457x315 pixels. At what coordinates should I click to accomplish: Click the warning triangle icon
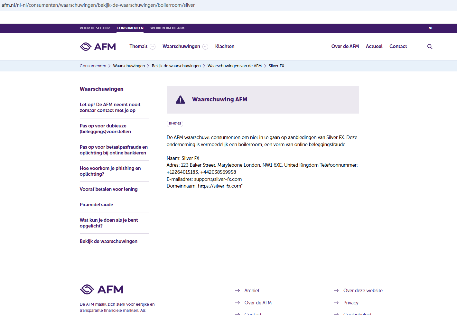point(180,100)
